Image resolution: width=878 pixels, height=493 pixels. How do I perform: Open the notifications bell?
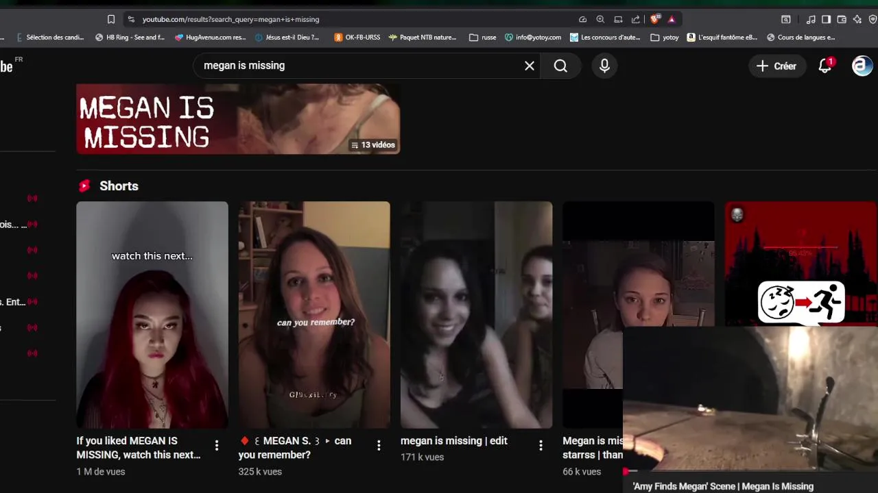tap(825, 66)
